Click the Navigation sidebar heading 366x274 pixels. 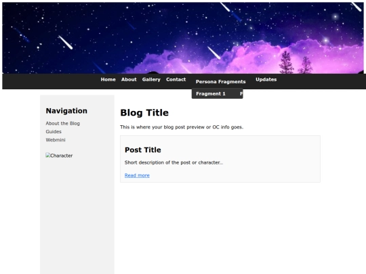click(x=66, y=111)
